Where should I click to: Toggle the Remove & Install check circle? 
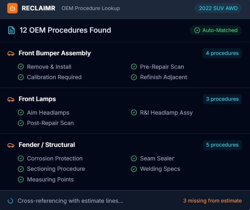(21, 67)
